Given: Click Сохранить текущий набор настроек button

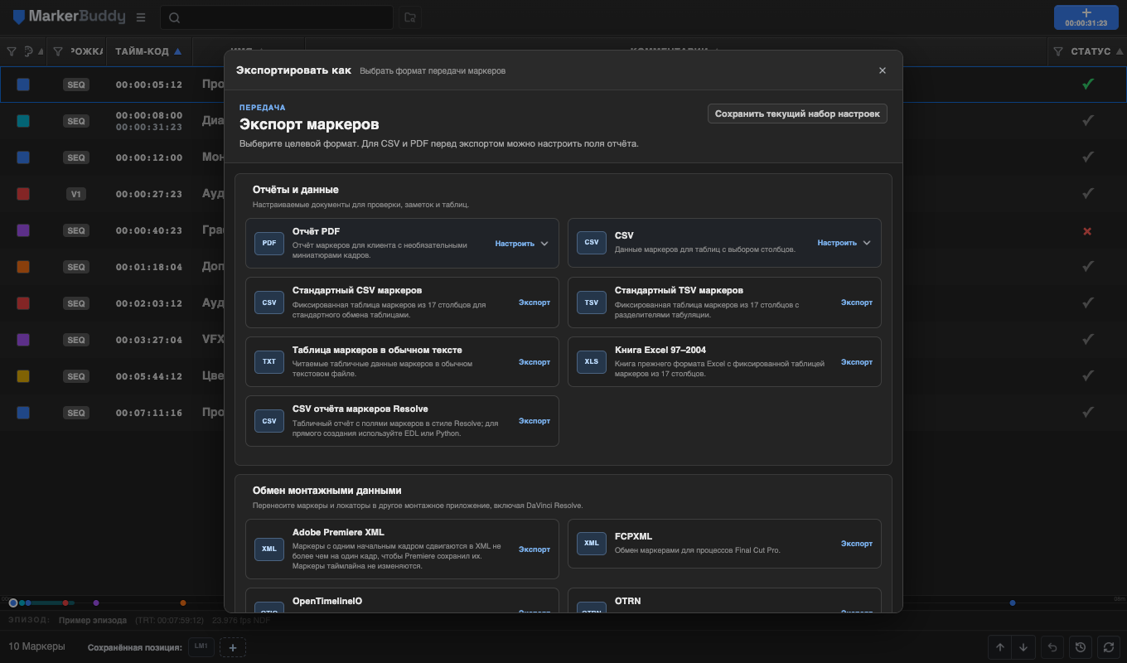Looking at the screenshot, I should tap(797, 114).
